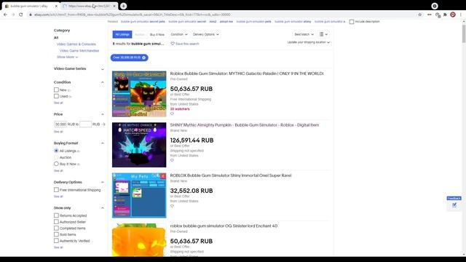This screenshot has width=466, height=262.
Task: Bookmark this page with star icon
Action: [419, 15]
